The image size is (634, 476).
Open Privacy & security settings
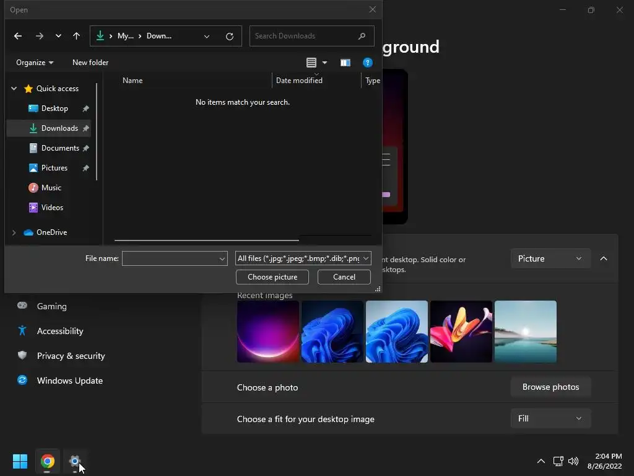(x=71, y=356)
